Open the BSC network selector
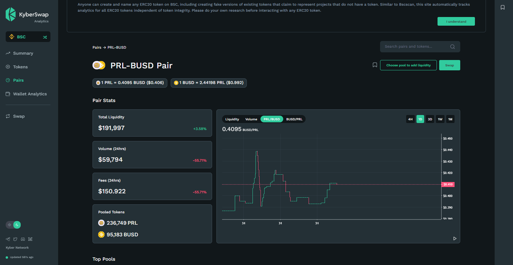Image resolution: width=513 pixels, height=265 pixels. click(x=28, y=37)
